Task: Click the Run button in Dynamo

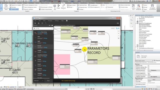Action: click(x=48, y=81)
